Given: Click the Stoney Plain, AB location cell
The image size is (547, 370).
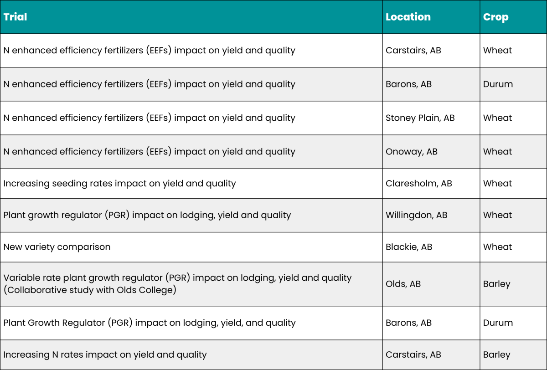Looking at the screenshot, I should click(431, 118).
